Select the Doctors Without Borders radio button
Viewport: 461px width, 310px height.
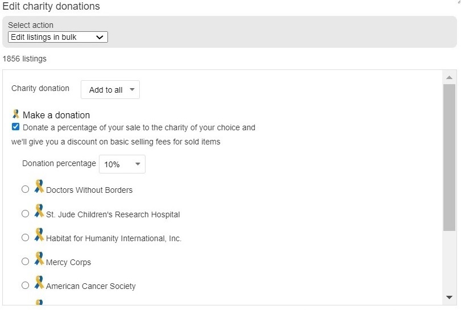point(25,189)
